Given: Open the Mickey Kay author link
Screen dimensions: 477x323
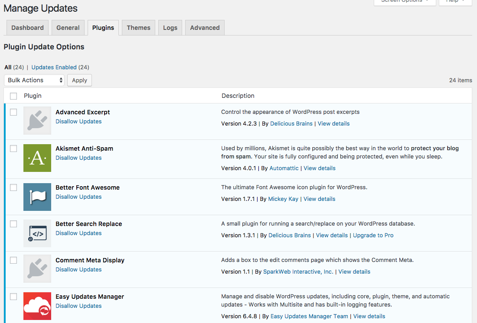Looking at the screenshot, I should [x=283, y=199].
